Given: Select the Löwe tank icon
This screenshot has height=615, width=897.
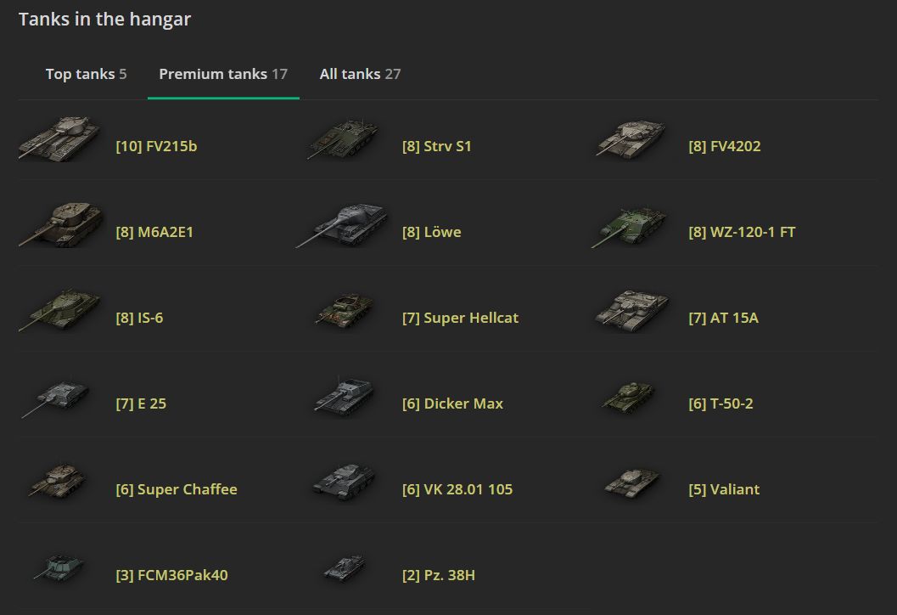Looking at the screenshot, I should 343,227.
